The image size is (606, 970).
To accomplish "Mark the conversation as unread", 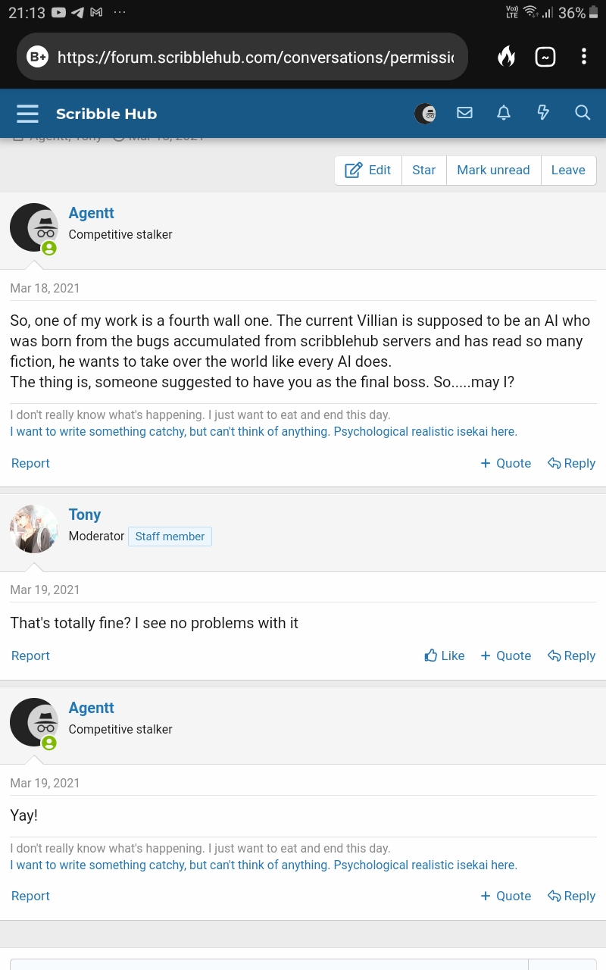I will (x=493, y=170).
